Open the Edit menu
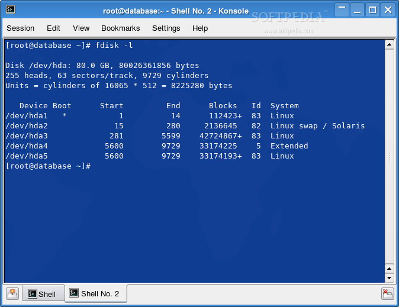The height and width of the screenshot is (307, 399). pyautogui.click(x=53, y=28)
